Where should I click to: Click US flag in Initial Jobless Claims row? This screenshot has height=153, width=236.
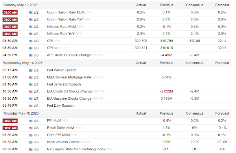(x=30, y=142)
